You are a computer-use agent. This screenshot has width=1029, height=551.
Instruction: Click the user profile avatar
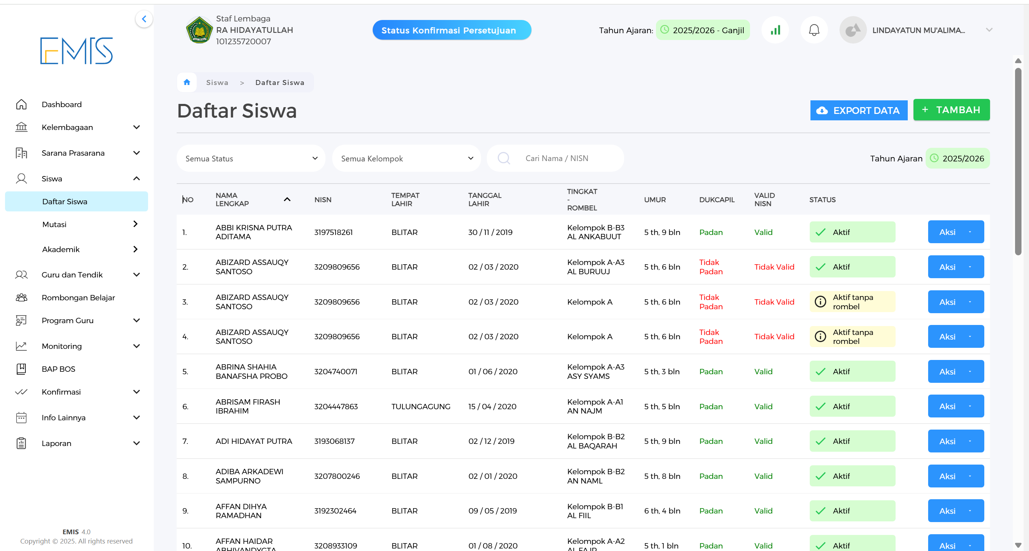click(x=852, y=30)
